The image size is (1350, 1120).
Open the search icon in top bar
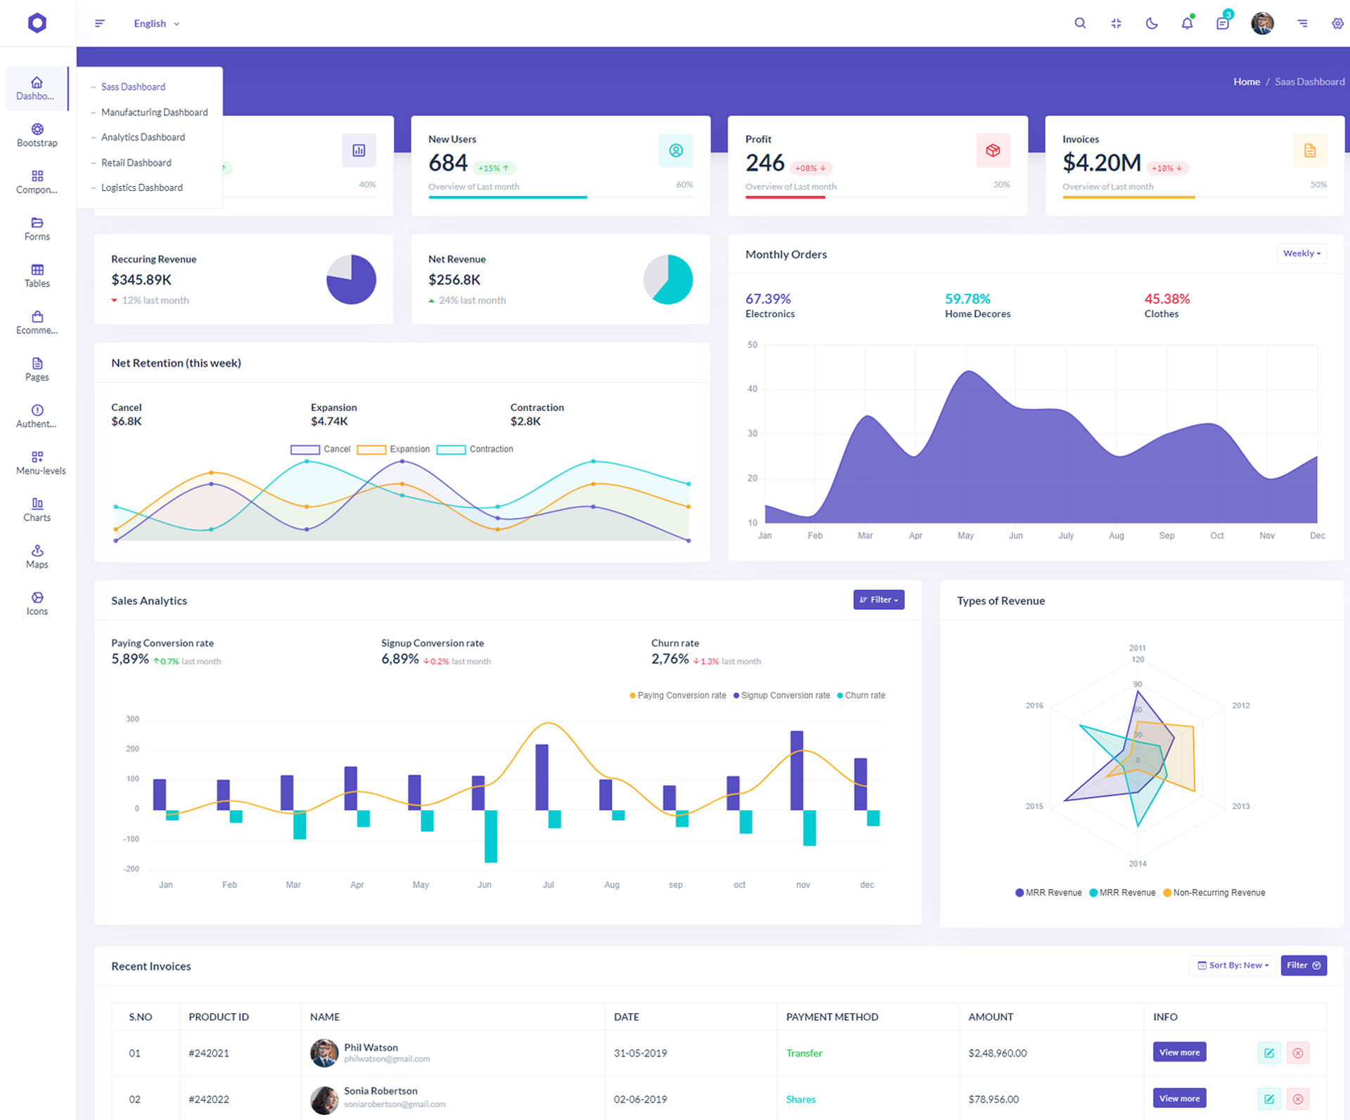tap(1080, 23)
